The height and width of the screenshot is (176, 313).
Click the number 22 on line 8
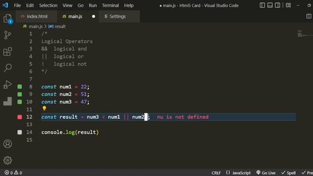point(84,87)
